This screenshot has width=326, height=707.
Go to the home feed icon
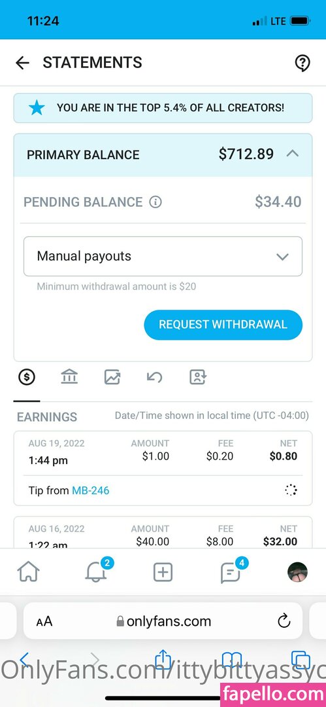point(28,572)
